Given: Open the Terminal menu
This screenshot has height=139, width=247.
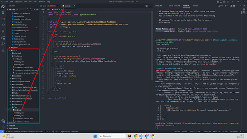Looking at the screenshot, I should click(x=42, y=1).
